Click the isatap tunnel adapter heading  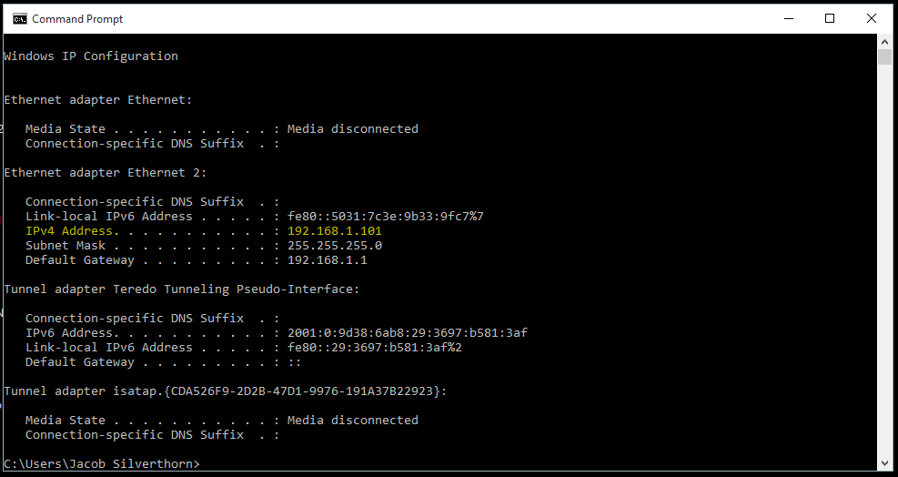click(225, 391)
